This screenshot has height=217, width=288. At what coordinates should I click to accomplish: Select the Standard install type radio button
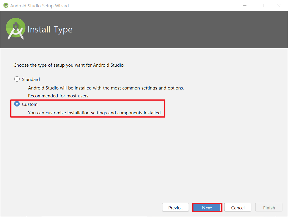point(17,79)
